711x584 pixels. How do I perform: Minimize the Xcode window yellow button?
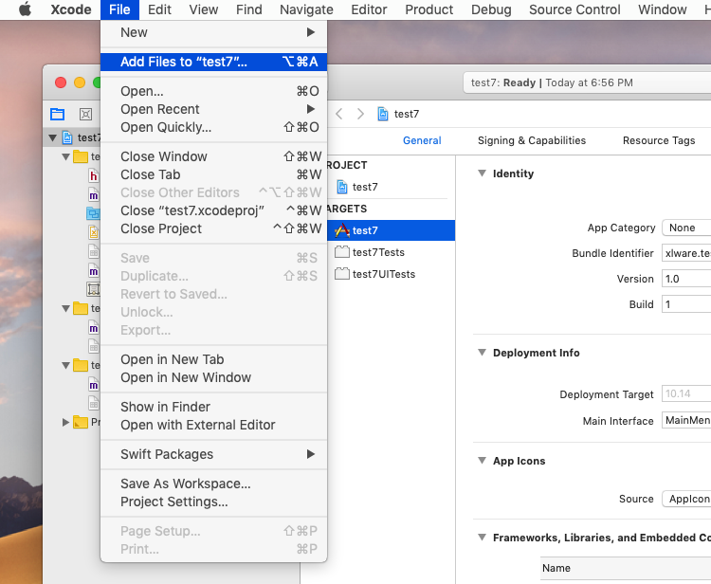(x=80, y=82)
